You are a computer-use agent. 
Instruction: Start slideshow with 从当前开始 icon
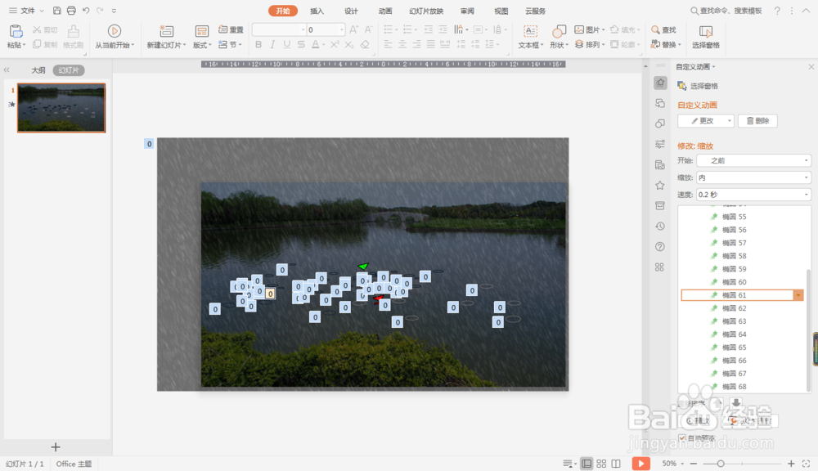click(x=117, y=33)
